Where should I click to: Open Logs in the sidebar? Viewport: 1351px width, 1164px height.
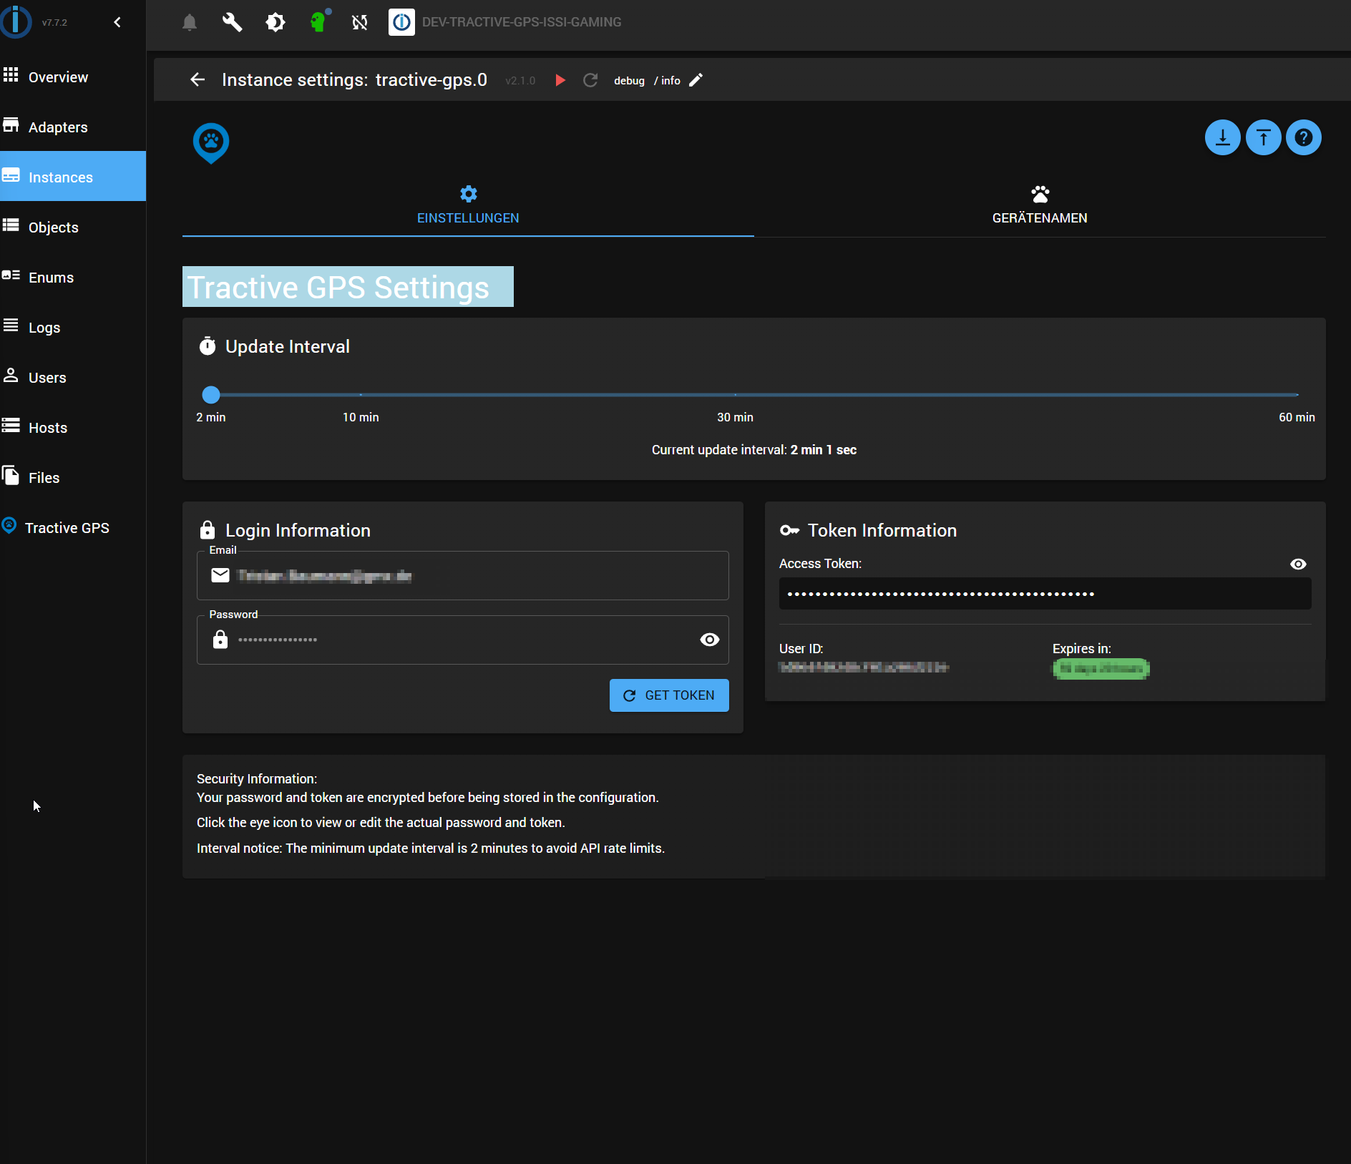(73, 327)
